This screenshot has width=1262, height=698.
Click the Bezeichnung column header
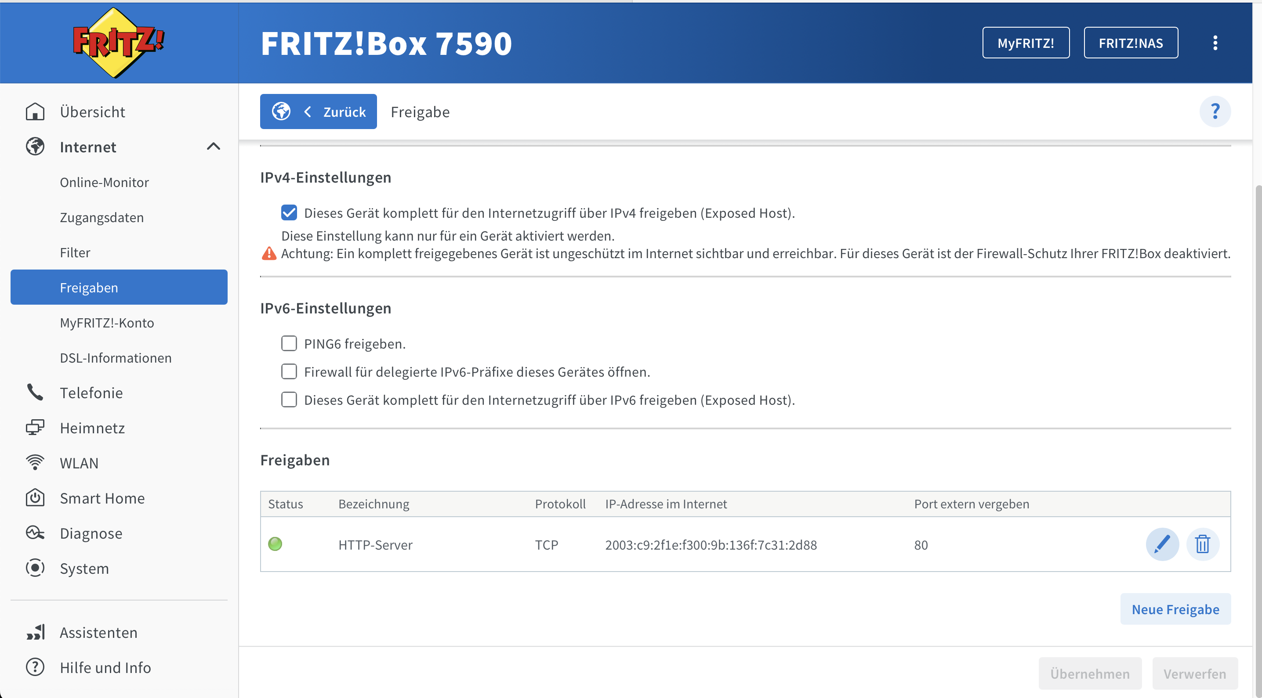[374, 504]
